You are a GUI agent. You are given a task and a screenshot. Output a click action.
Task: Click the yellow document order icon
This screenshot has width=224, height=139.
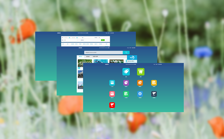tap(154, 83)
